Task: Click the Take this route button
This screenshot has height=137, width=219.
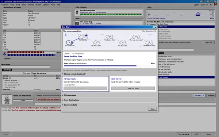Action: point(133,88)
